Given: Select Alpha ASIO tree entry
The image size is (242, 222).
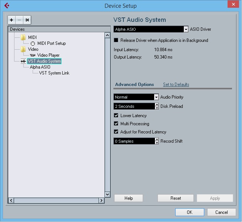Looking at the screenshot, I should 40,67.
